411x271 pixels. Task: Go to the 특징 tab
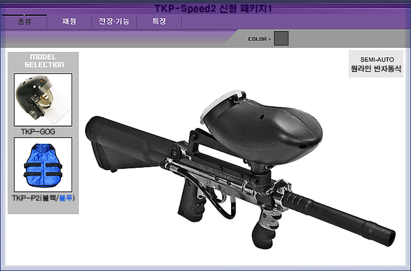point(159,21)
